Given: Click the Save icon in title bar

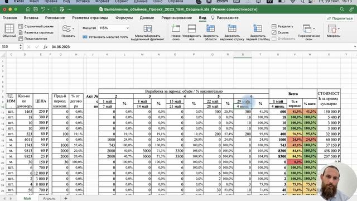Looking at the screenshot, I should [36, 9].
